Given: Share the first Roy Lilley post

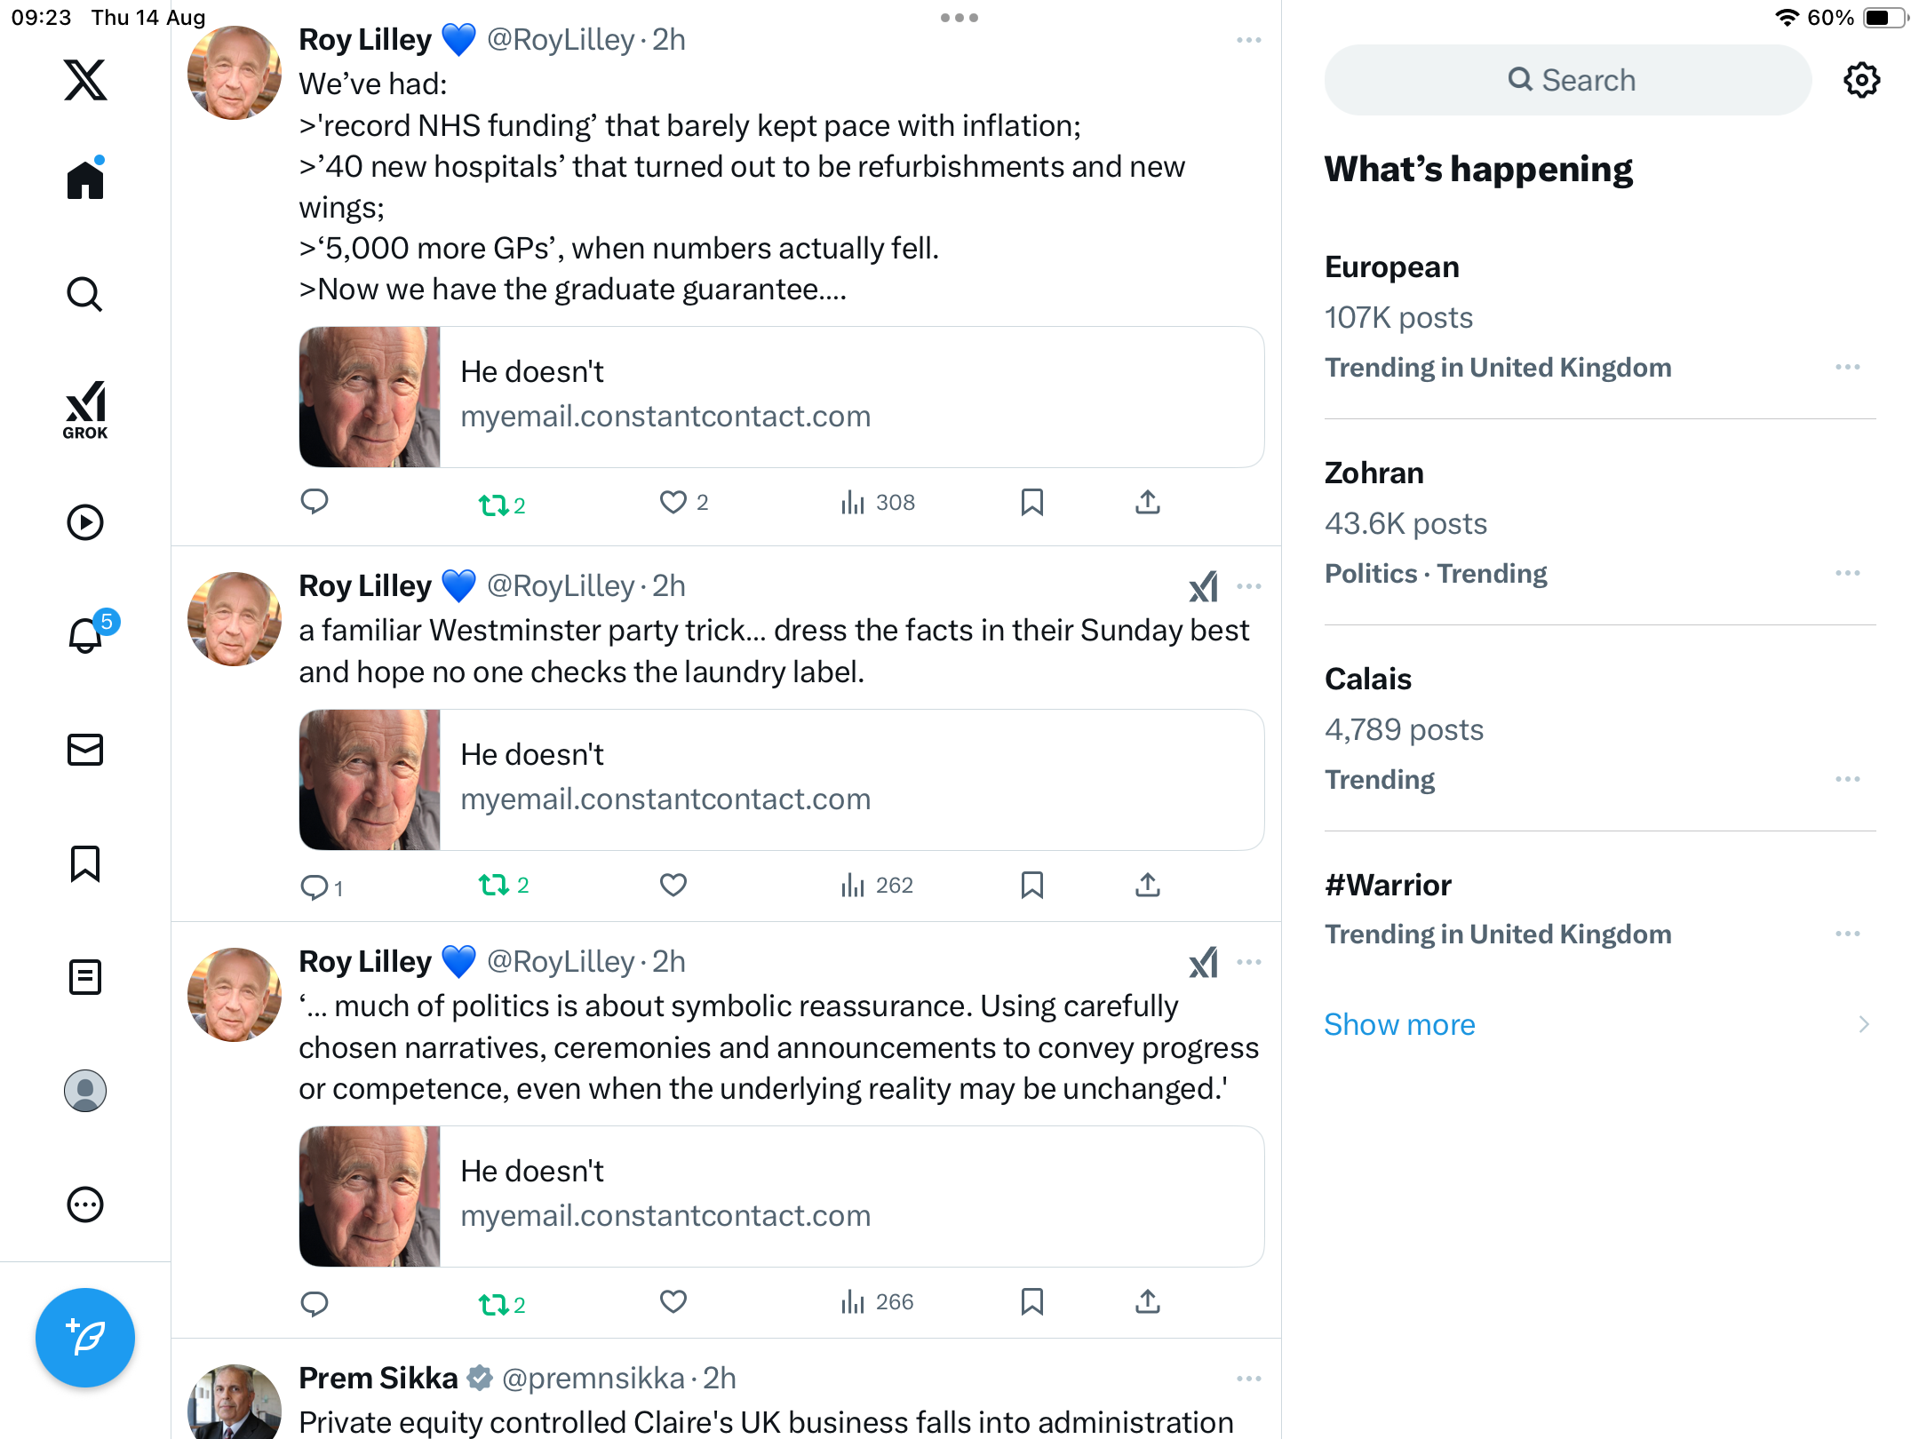Looking at the screenshot, I should [1147, 503].
